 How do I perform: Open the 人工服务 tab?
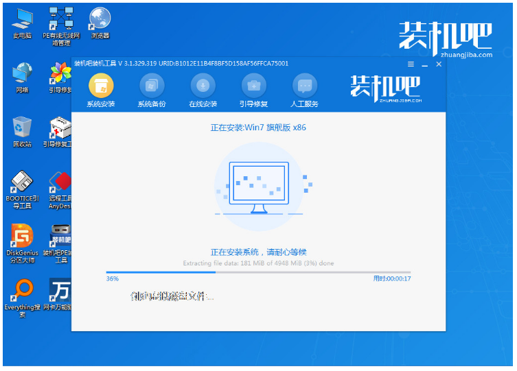point(304,91)
